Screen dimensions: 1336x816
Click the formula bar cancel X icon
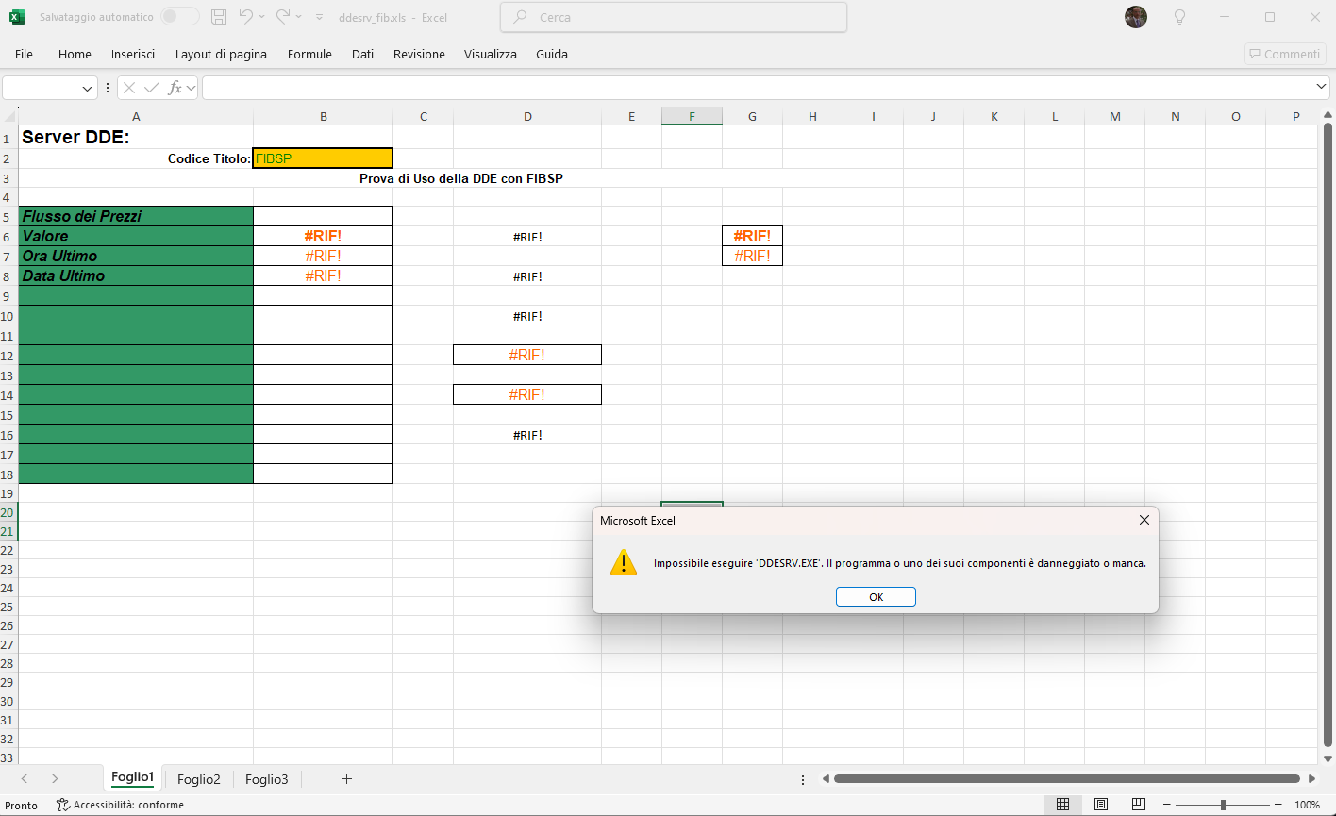coord(129,88)
